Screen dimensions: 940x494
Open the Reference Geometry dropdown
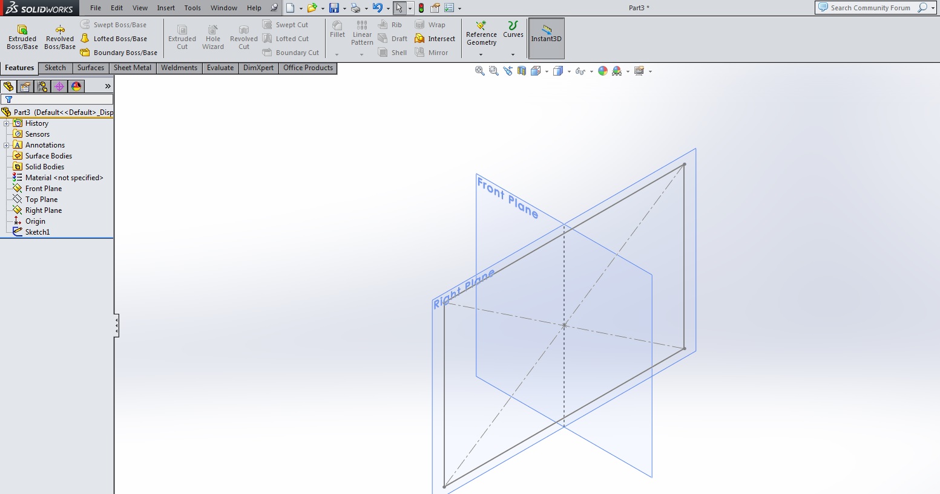(481, 54)
